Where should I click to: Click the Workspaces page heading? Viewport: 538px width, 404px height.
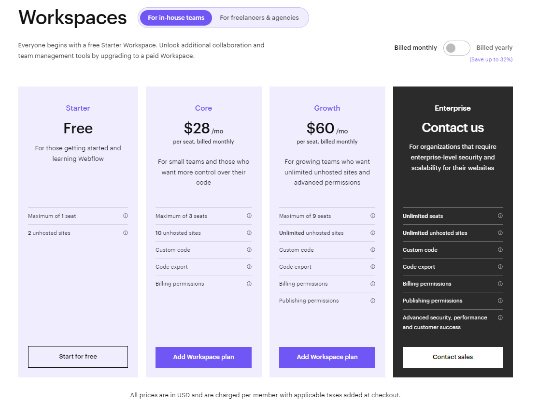72,17
